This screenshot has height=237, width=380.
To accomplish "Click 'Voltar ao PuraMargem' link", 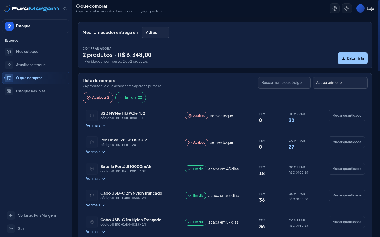I will [x=36, y=215].
